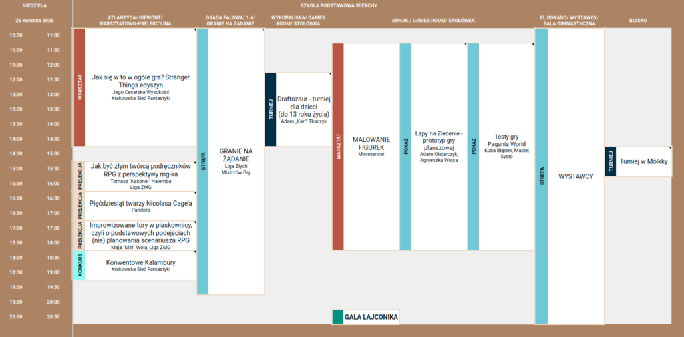Open the Turniej w Mölkky event
684x337 pixels.
point(643,161)
